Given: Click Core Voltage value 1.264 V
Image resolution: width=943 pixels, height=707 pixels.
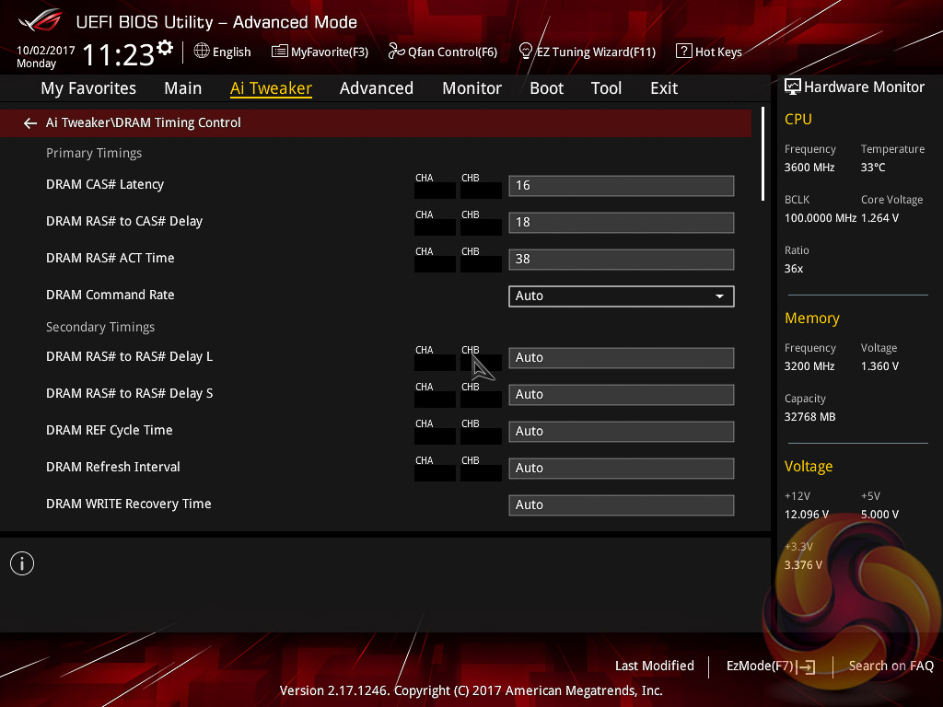Looking at the screenshot, I should click(x=879, y=217).
